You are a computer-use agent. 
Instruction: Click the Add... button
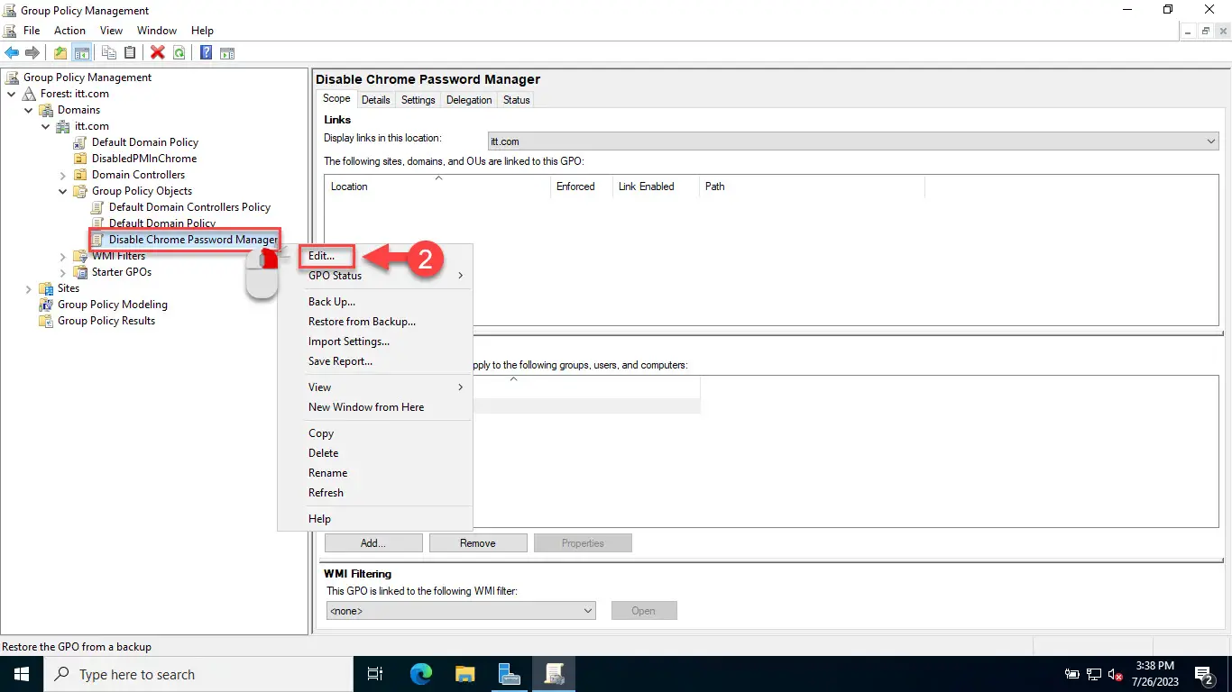point(373,543)
